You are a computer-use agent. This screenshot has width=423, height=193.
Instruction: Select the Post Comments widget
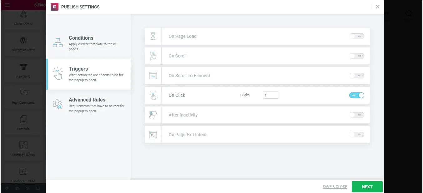pos(23,96)
